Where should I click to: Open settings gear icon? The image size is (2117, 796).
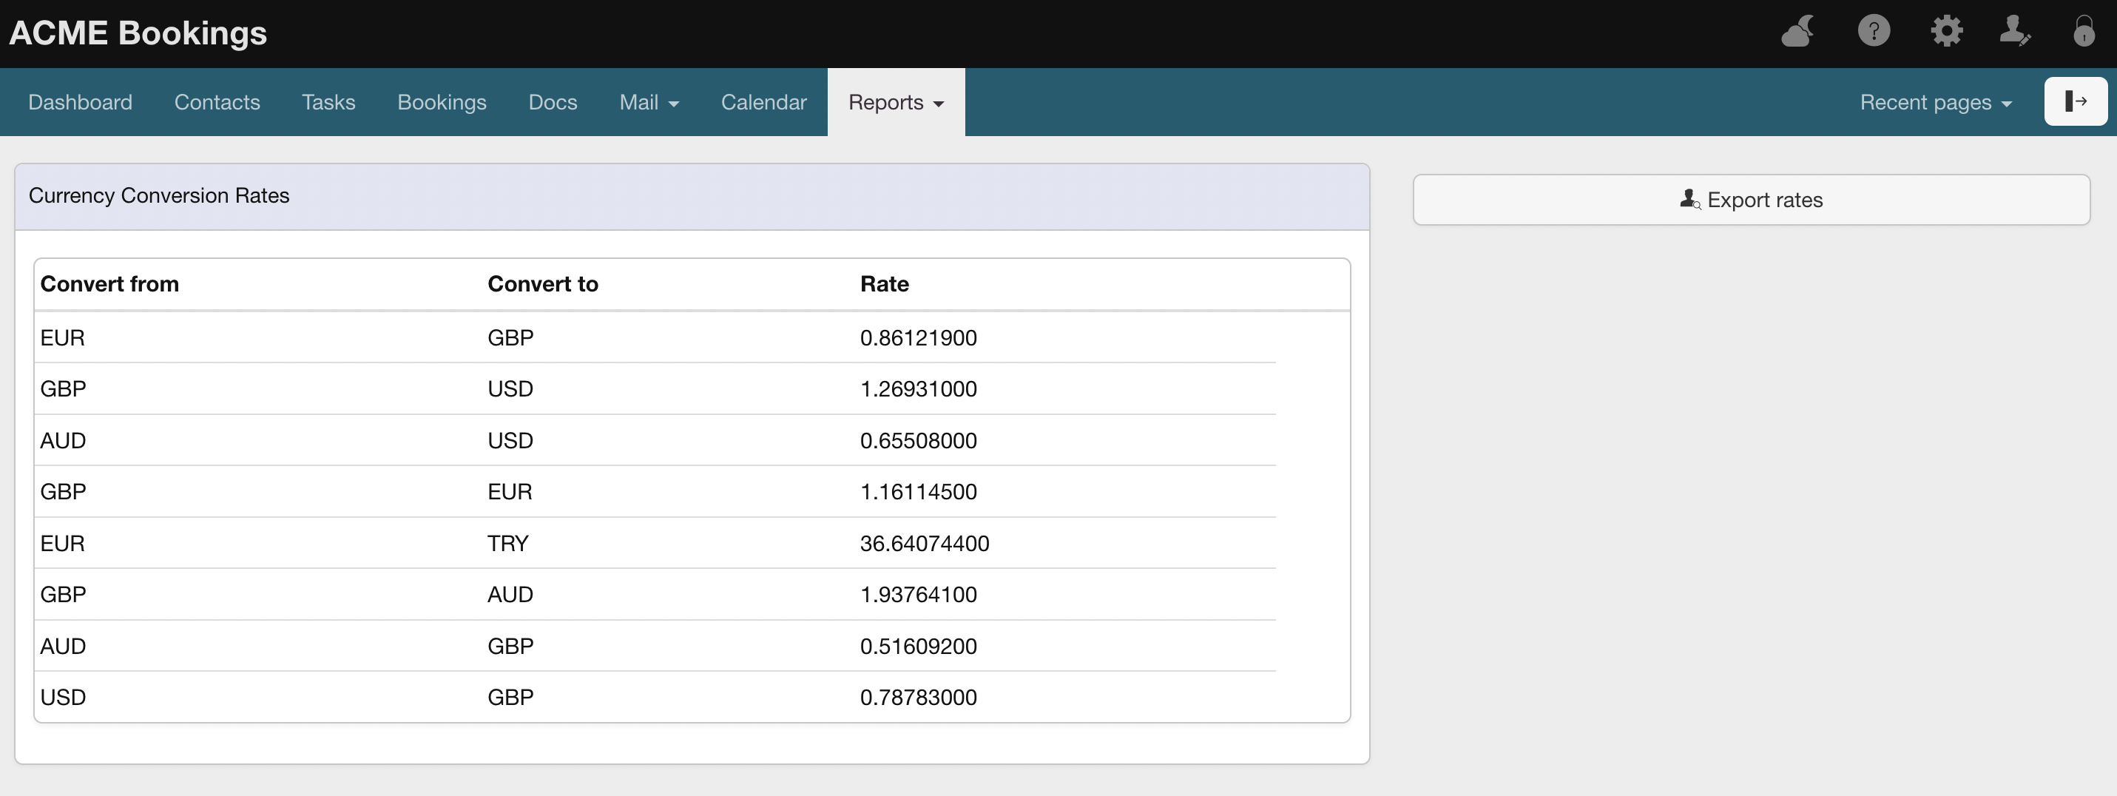coord(1947,31)
